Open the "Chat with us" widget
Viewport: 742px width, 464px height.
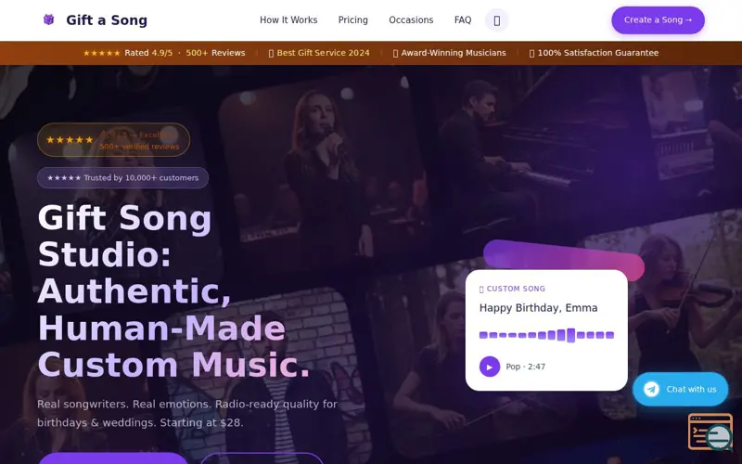coord(680,389)
